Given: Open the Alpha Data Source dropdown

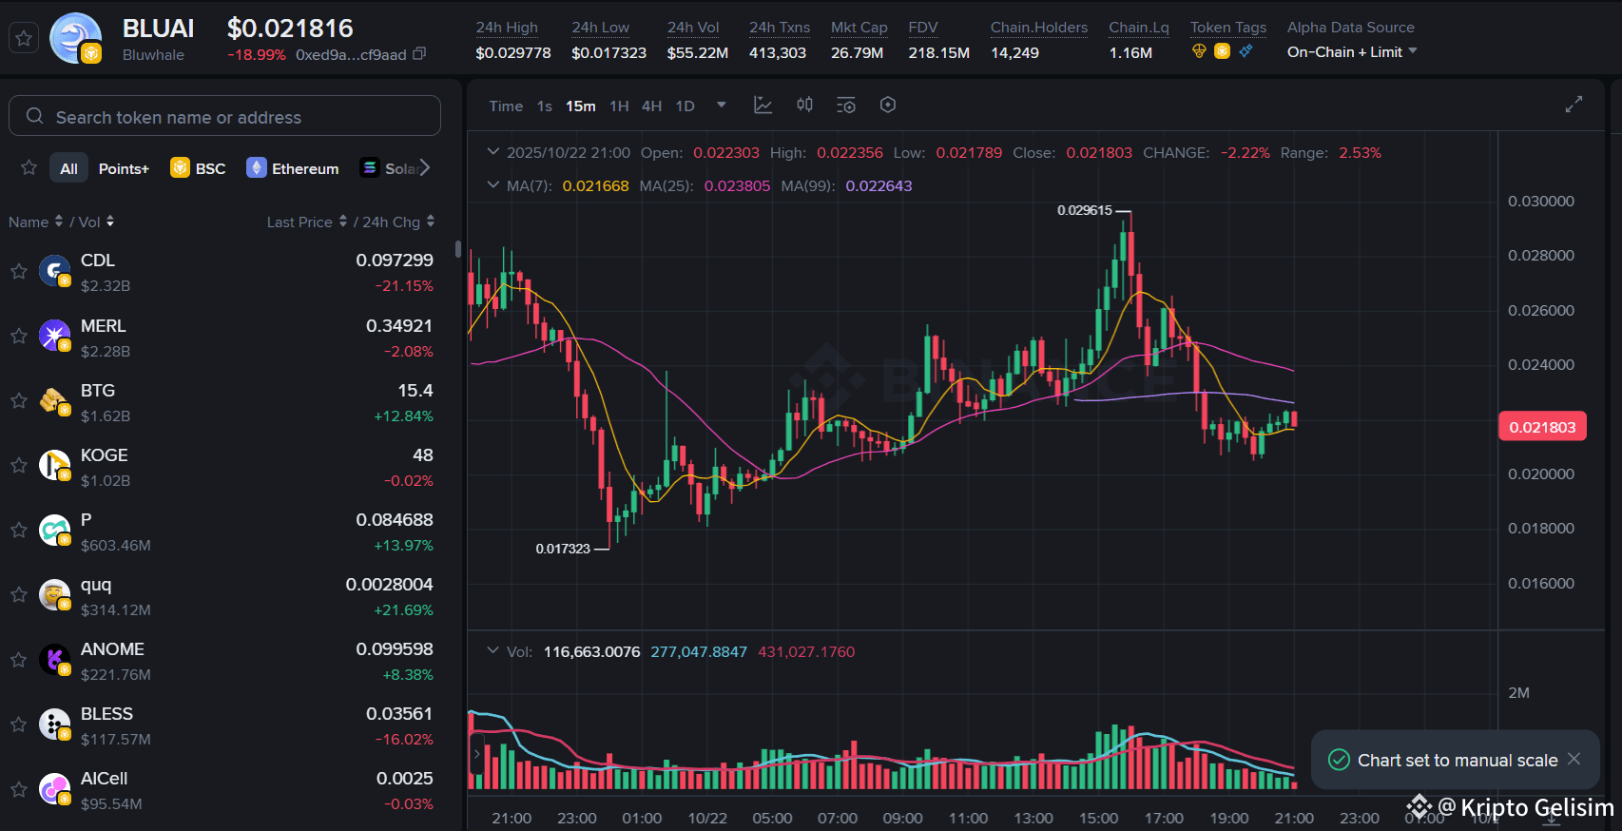Looking at the screenshot, I should (x=1351, y=51).
